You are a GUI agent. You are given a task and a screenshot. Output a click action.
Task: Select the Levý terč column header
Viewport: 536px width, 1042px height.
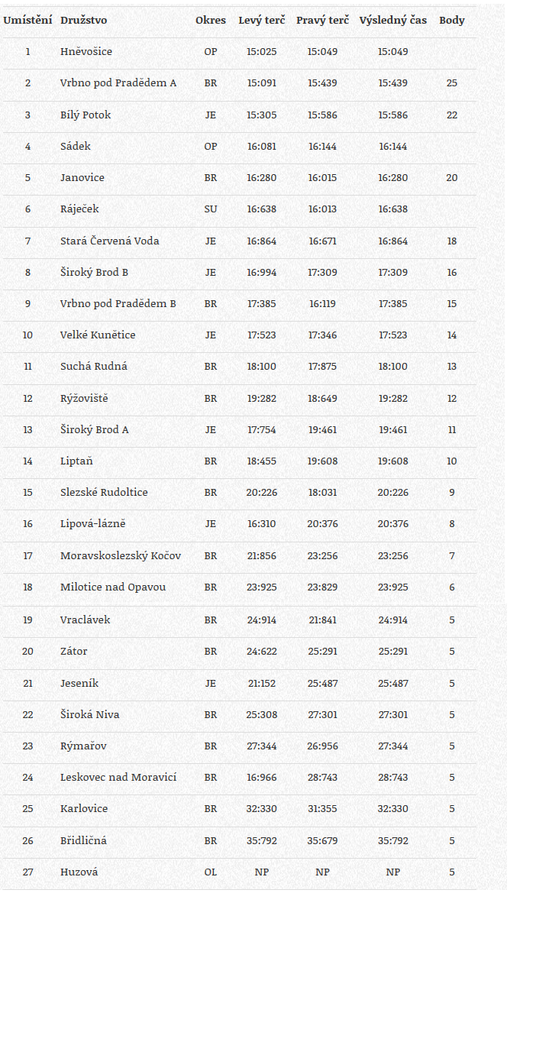pyautogui.click(x=262, y=21)
